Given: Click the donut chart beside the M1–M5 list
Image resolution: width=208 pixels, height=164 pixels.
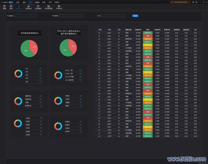Looking at the screenshot, I should (19, 73).
